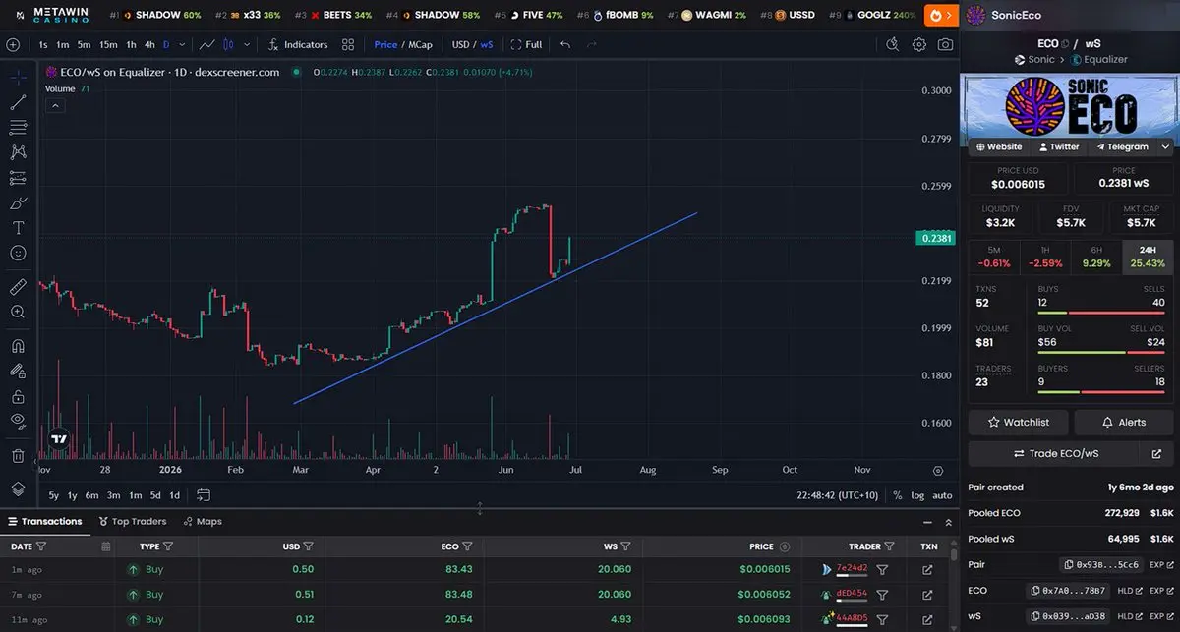This screenshot has height=632, width=1180.
Task: Enter Full screen chart mode
Action: coord(526,44)
